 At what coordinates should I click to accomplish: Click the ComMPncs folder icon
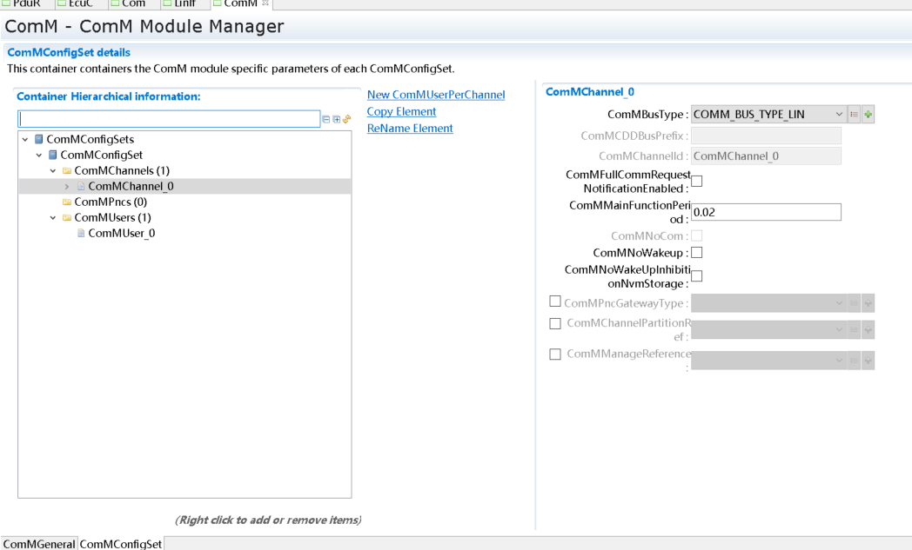coord(66,202)
